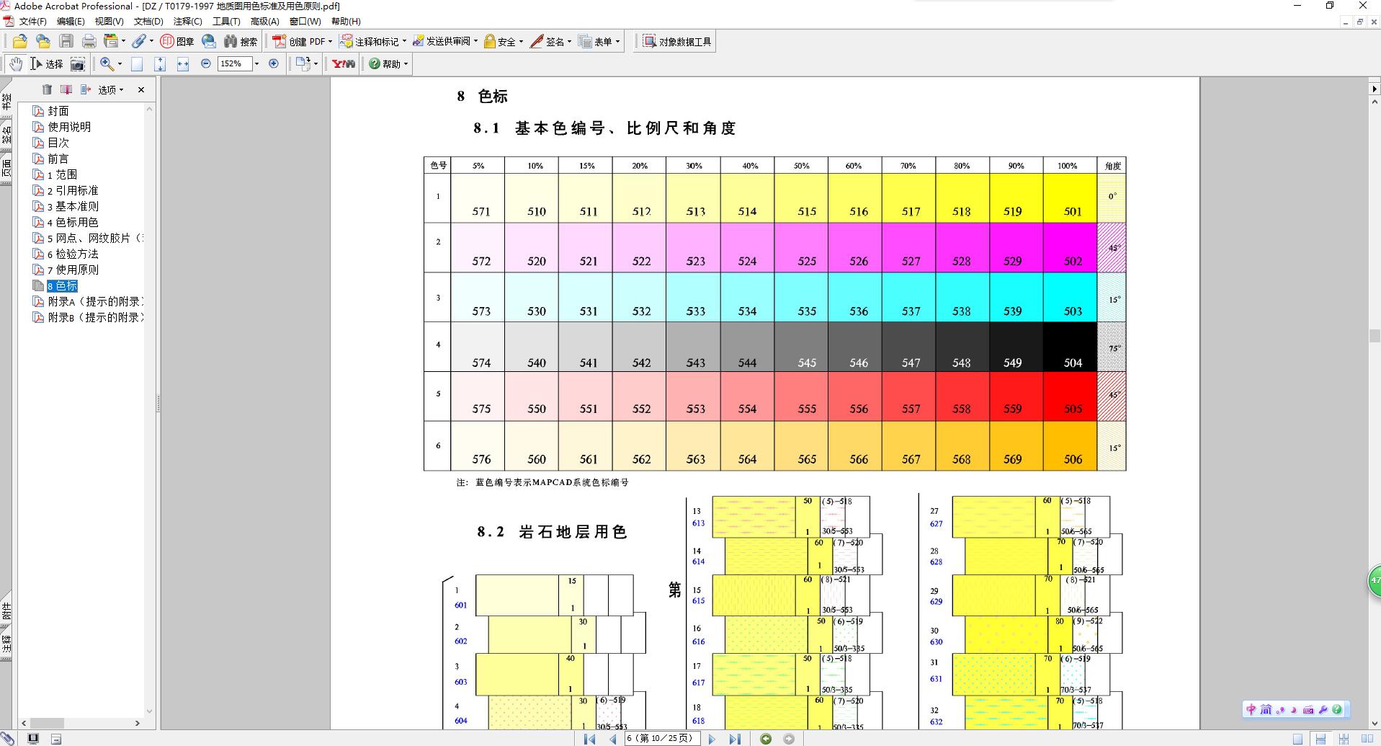Click the Yahoo search toolbar icon
The image size is (1381, 746).
[344, 64]
